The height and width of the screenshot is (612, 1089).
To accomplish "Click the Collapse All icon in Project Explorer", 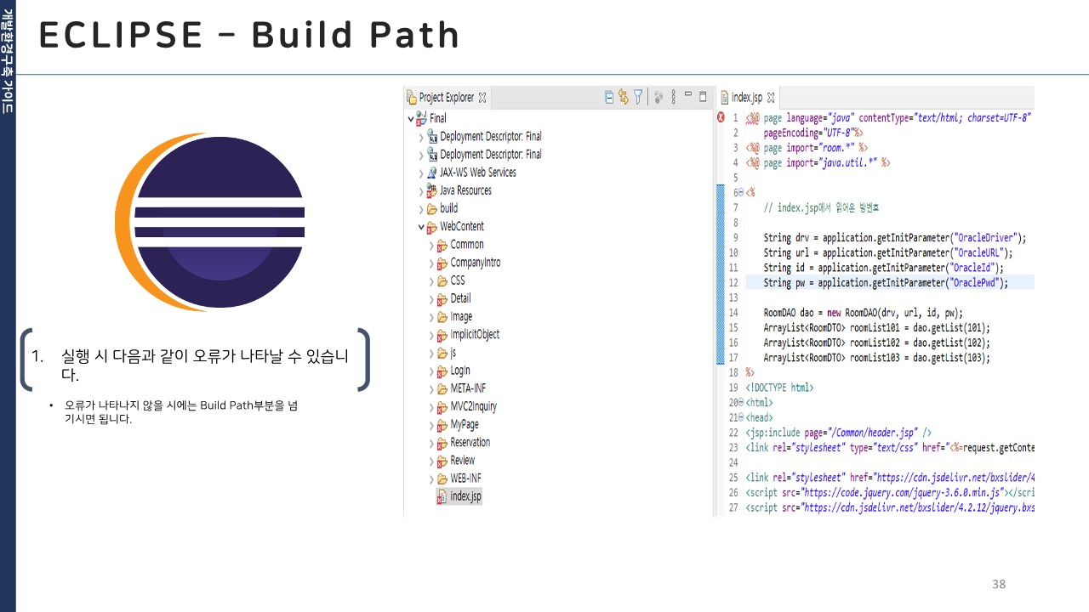I will [x=609, y=97].
